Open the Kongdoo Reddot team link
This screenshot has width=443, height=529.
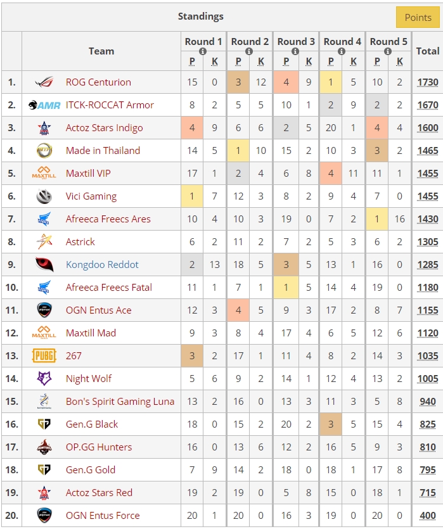coord(102,265)
